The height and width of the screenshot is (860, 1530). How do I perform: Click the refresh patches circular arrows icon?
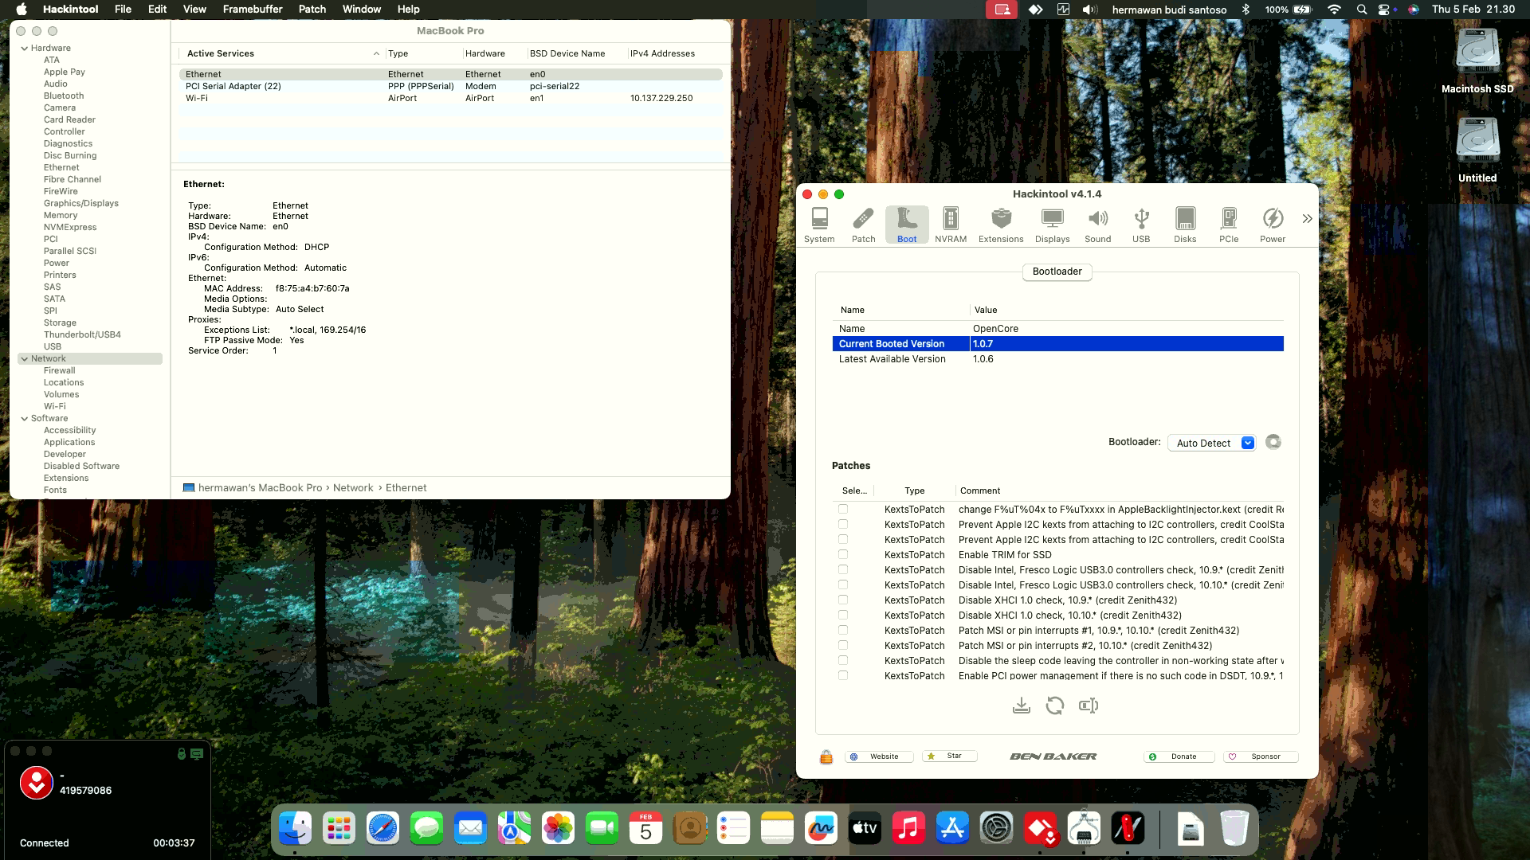(1054, 706)
